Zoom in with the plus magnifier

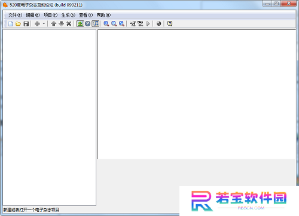106,24
